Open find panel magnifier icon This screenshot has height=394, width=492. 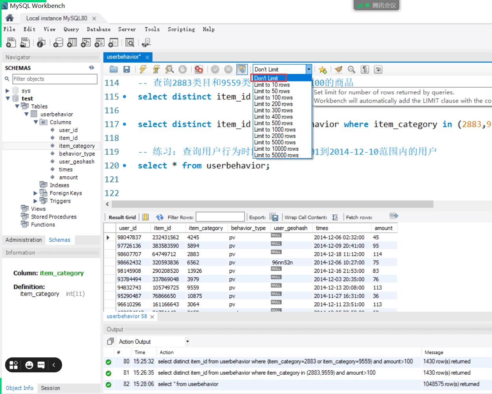point(351,69)
